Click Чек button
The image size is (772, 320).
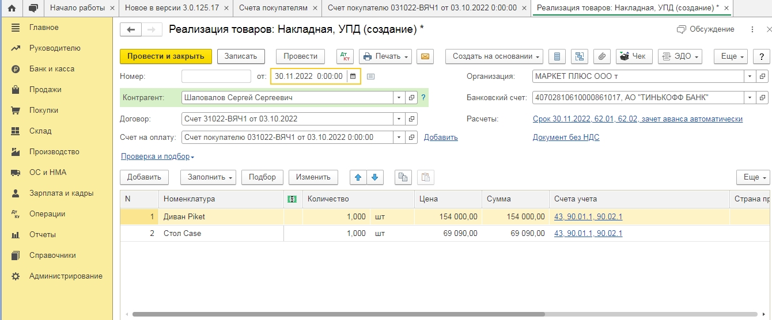[x=634, y=56]
